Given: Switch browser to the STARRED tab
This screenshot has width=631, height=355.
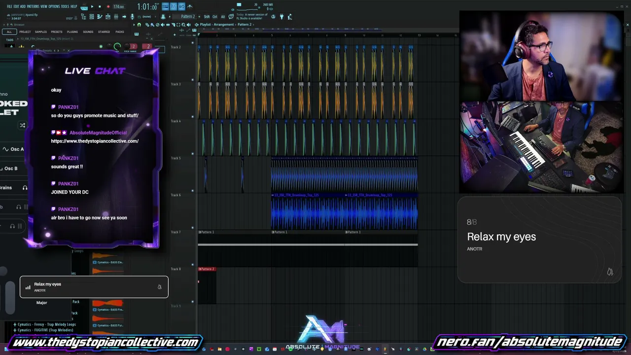Looking at the screenshot, I should click(104, 32).
